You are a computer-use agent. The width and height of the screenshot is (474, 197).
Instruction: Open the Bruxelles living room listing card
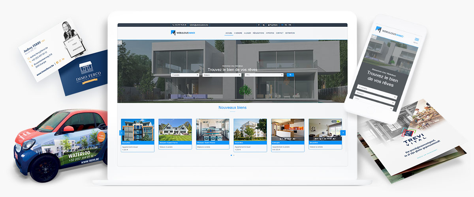pos(325,135)
